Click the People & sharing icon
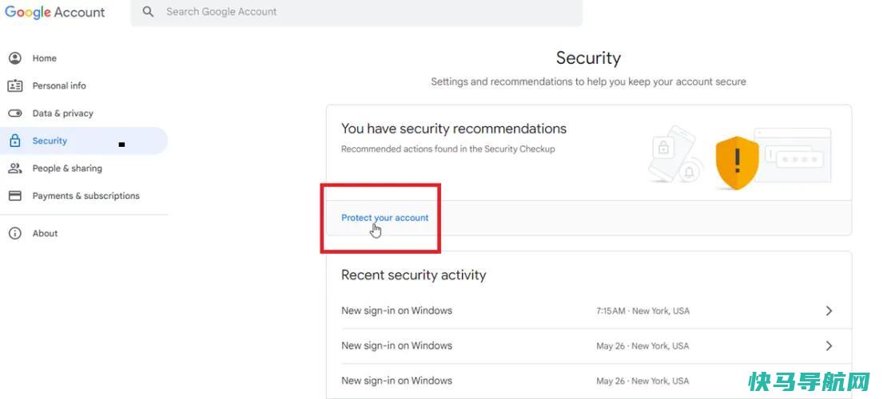Viewport: 891px width, 399px height. tap(14, 168)
